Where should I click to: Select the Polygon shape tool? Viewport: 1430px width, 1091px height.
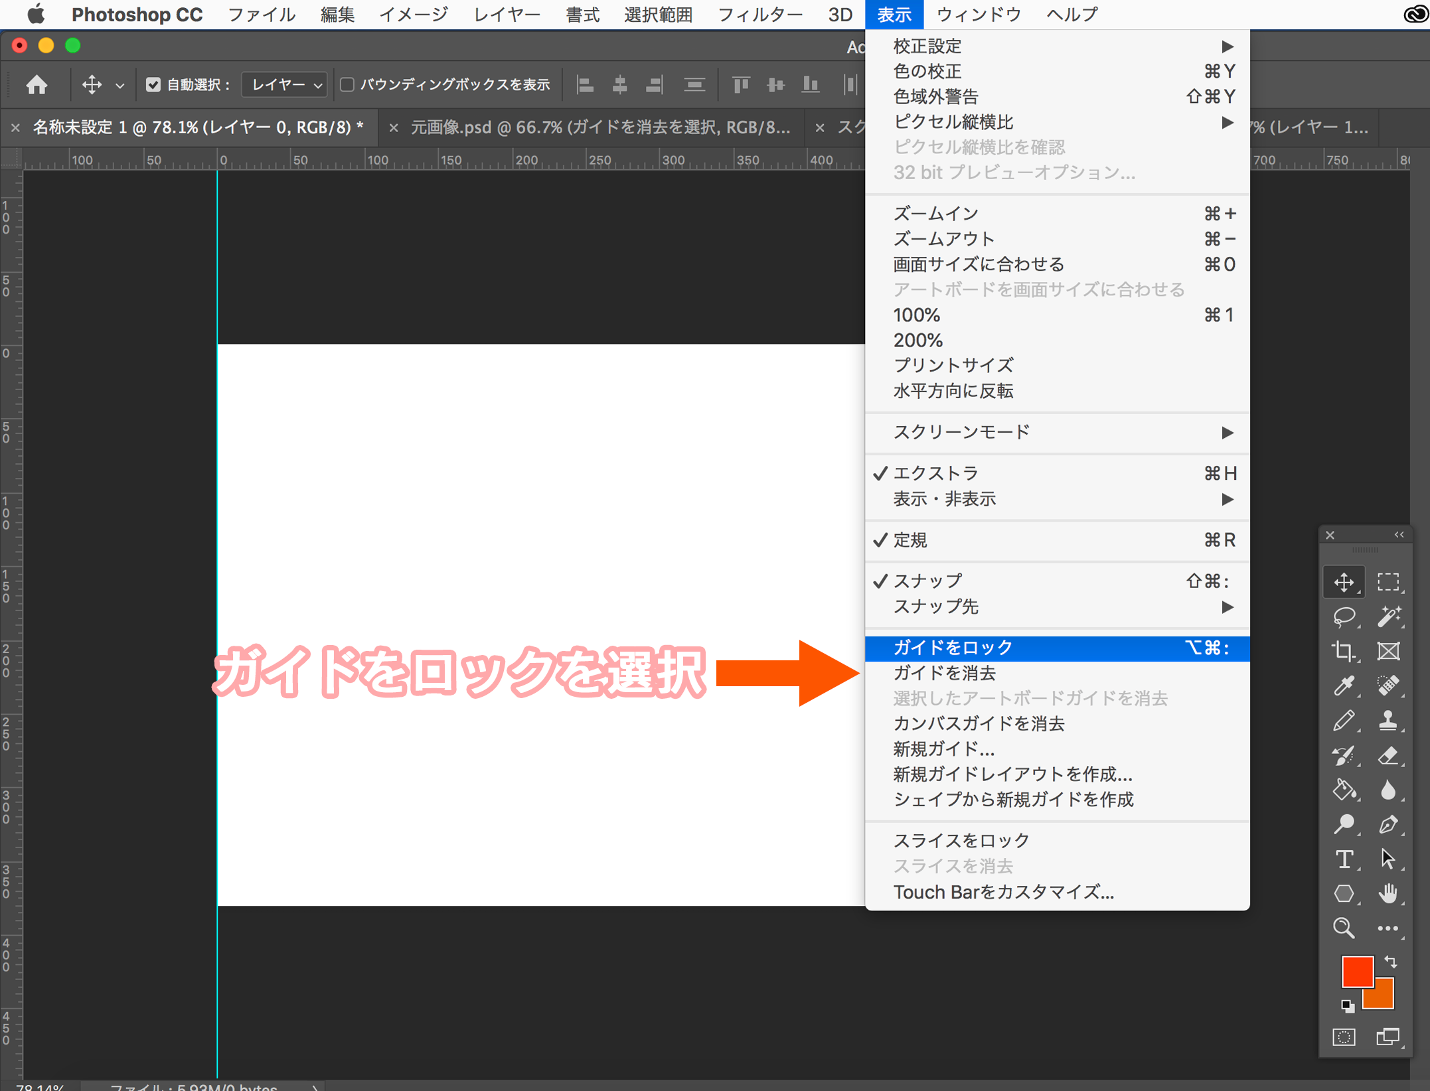(x=1344, y=893)
